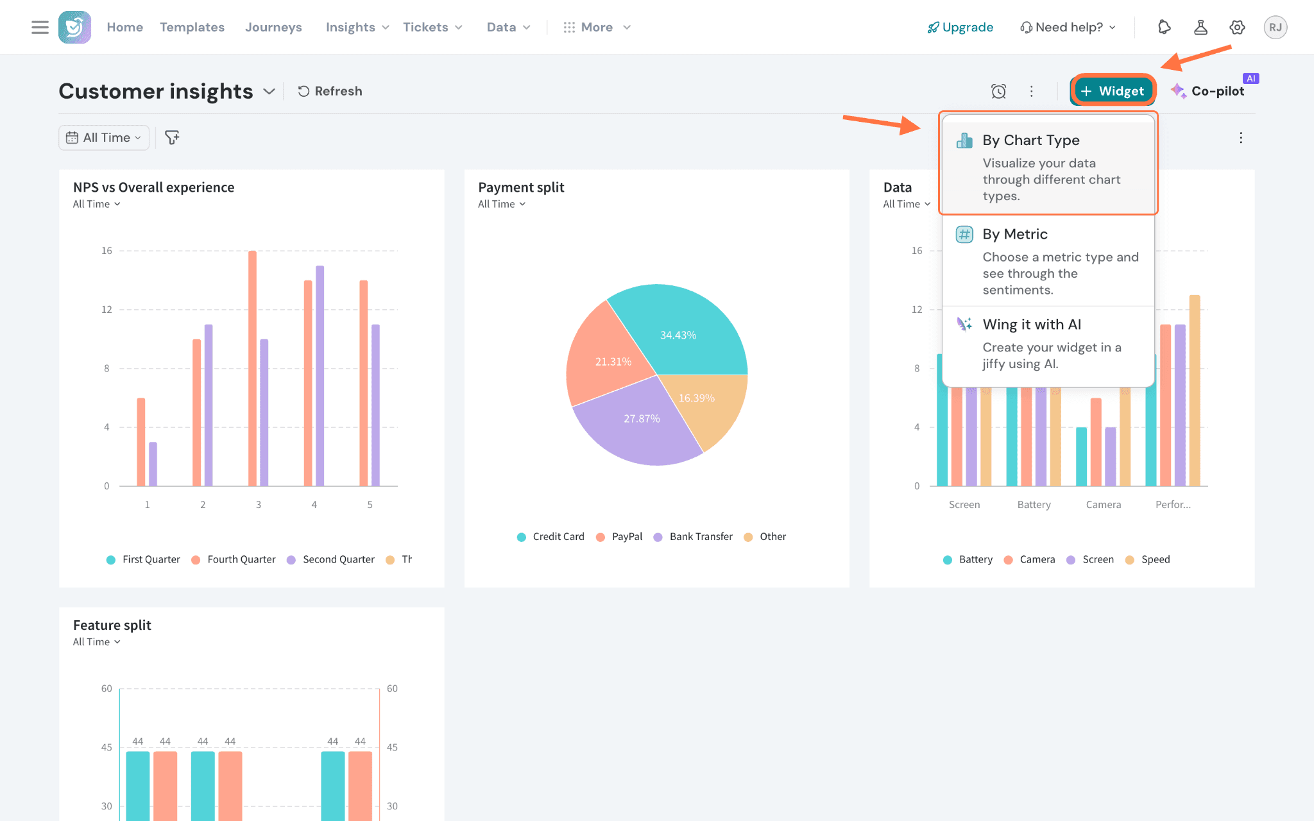Image resolution: width=1314 pixels, height=821 pixels.
Task: Click the RJ profile avatar
Action: click(1275, 27)
